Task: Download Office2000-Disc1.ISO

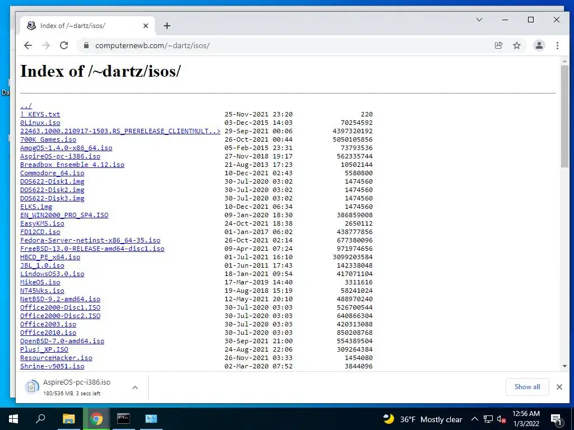Action: (x=60, y=308)
